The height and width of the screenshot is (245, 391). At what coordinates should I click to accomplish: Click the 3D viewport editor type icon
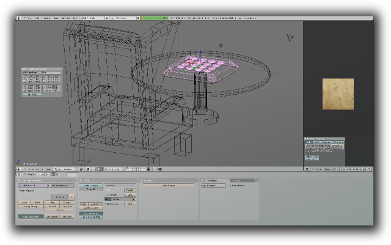(20, 169)
